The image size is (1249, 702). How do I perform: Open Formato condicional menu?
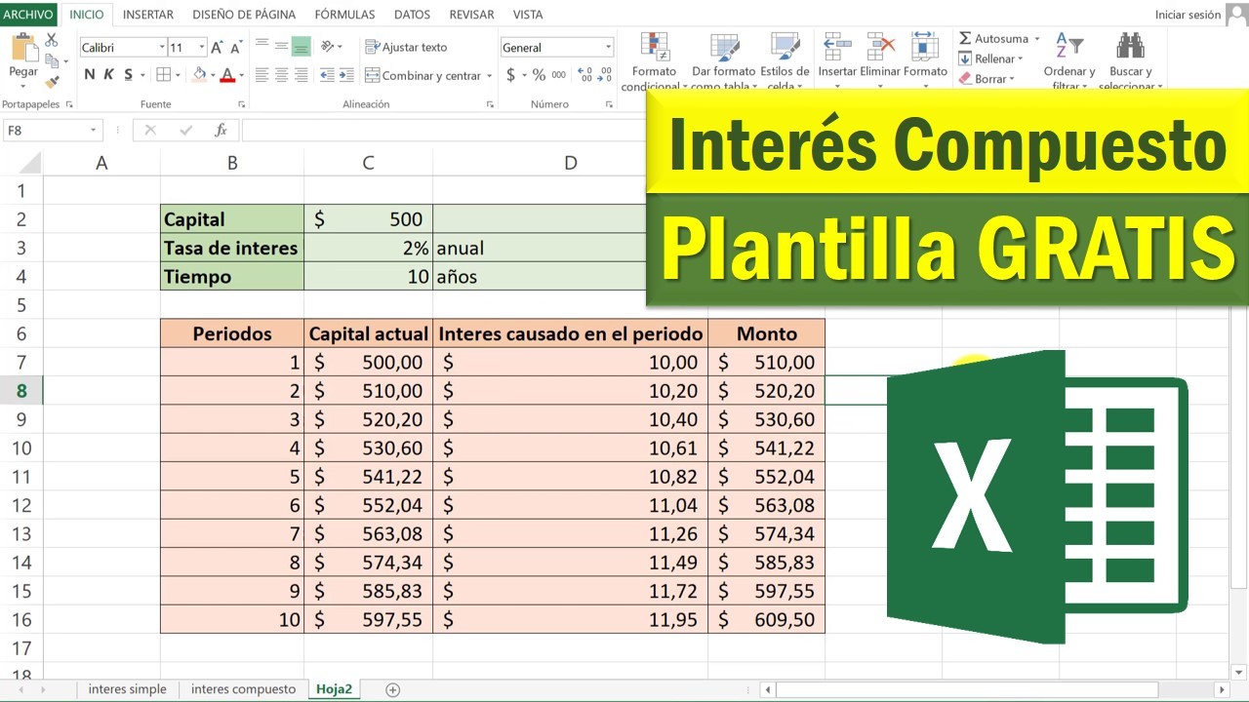pos(654,60)
